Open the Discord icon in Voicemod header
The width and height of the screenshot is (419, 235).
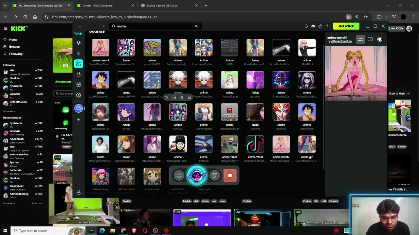tap(313, 26)
